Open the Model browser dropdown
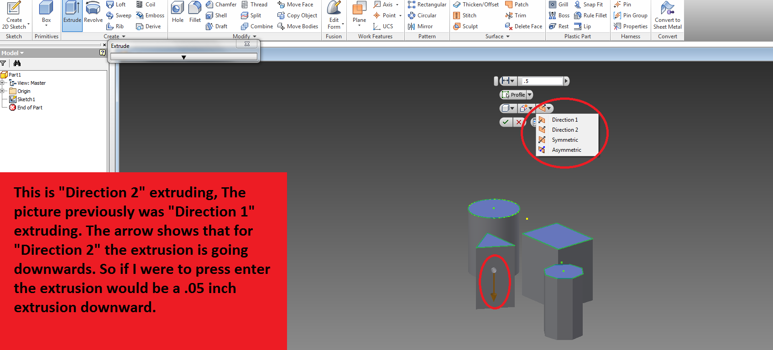This screenshot has height=350, width=773. (22, 53)
